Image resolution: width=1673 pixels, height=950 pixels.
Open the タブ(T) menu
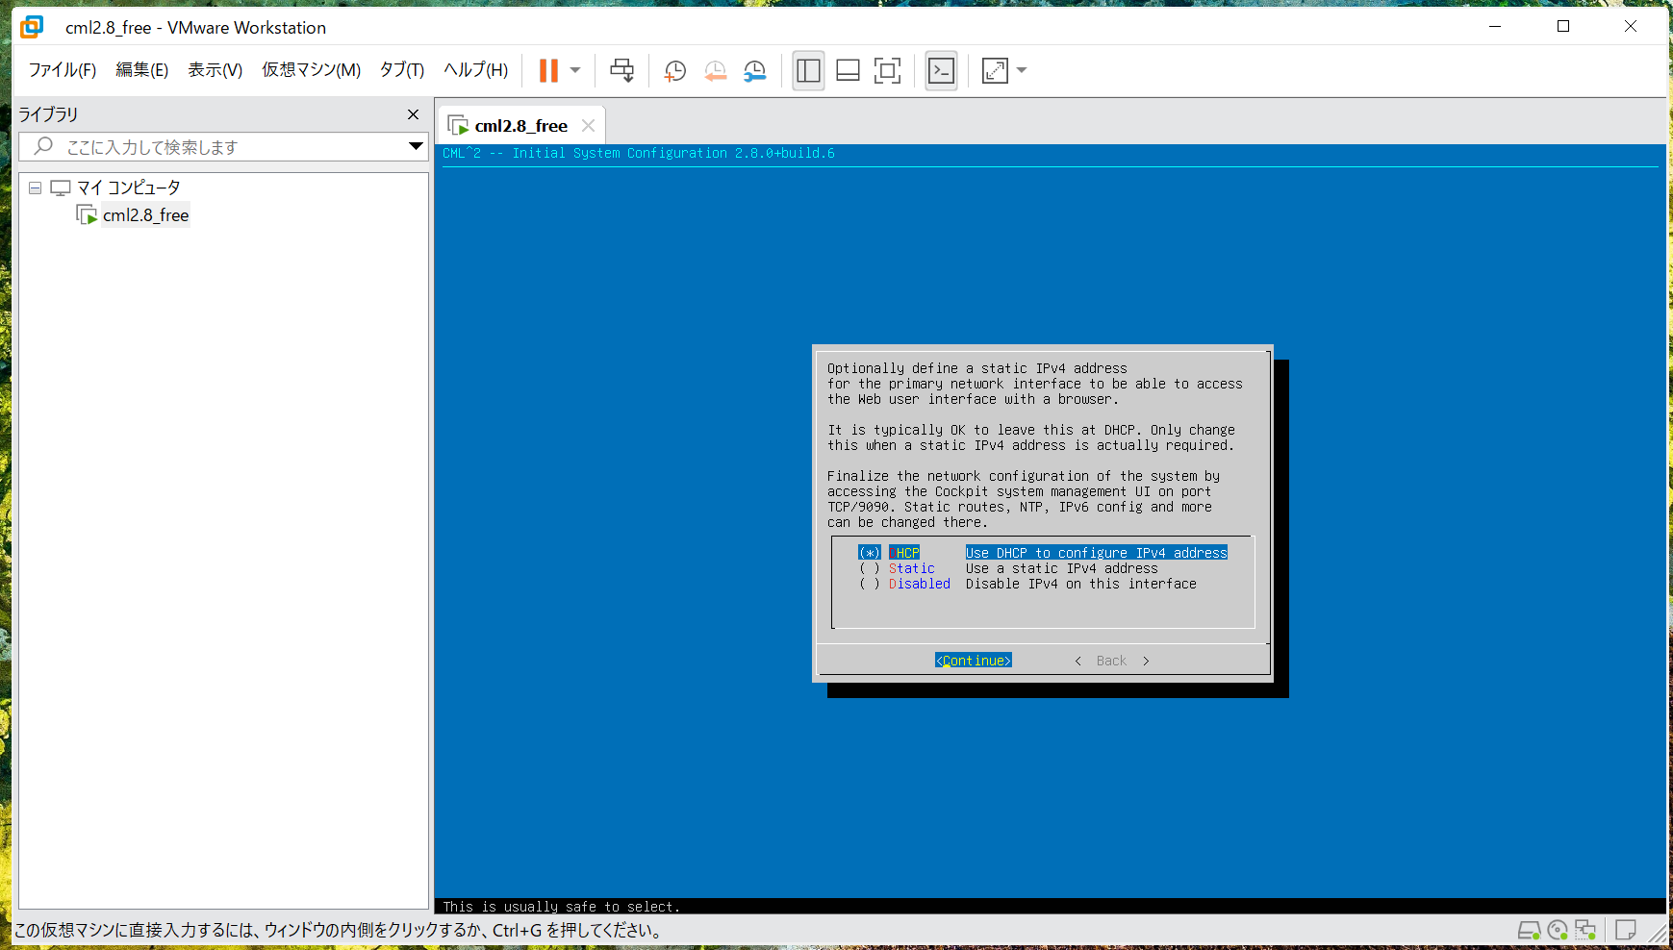[x=402, y=70]
